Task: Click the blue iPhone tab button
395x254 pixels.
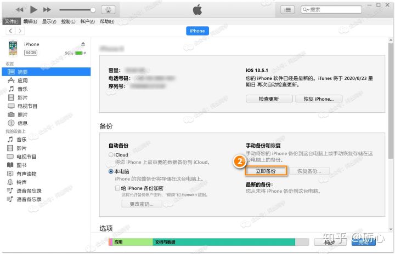Action: (198, 31)
